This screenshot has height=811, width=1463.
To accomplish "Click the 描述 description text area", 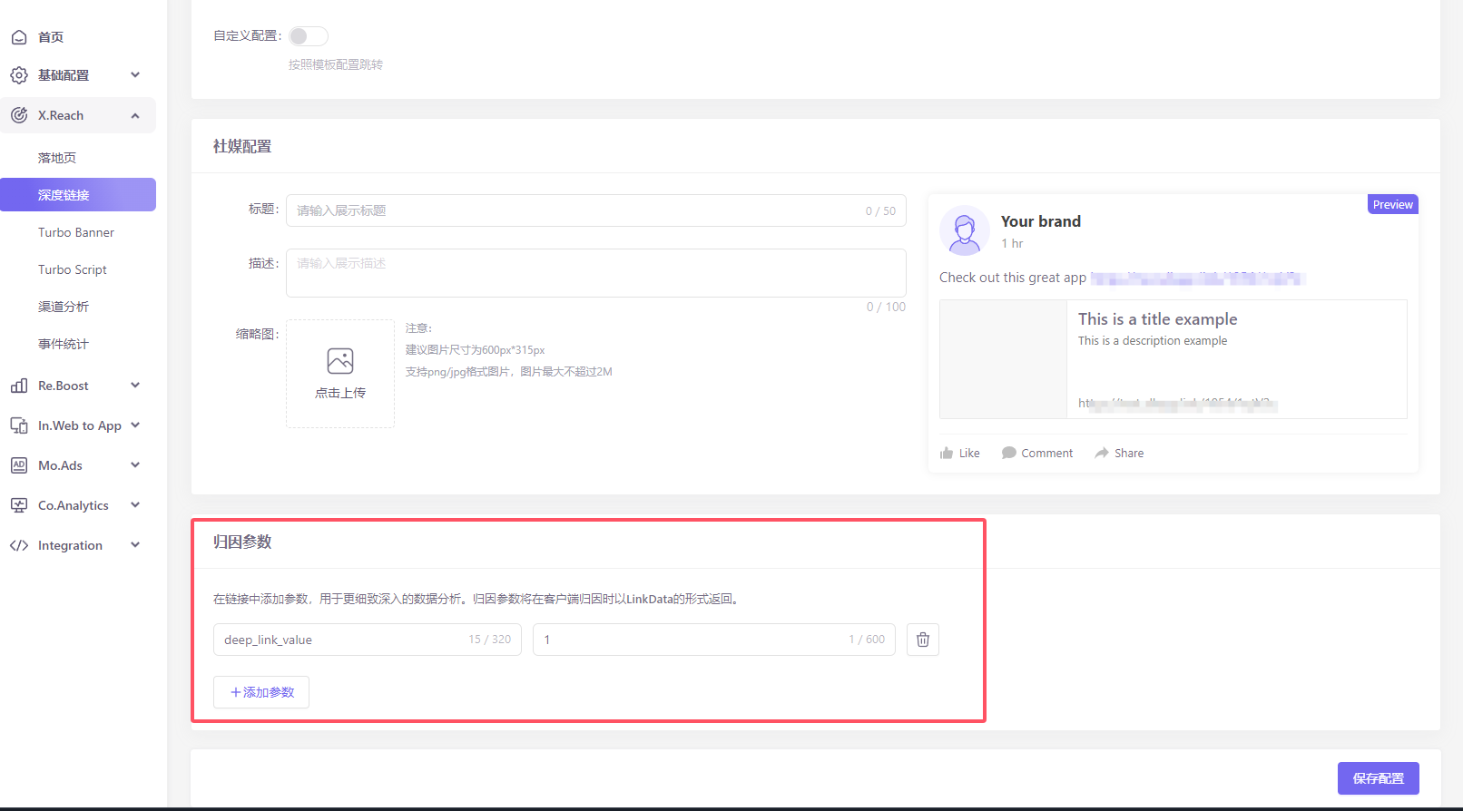I will pyautogui.click(x=595, y=273).
